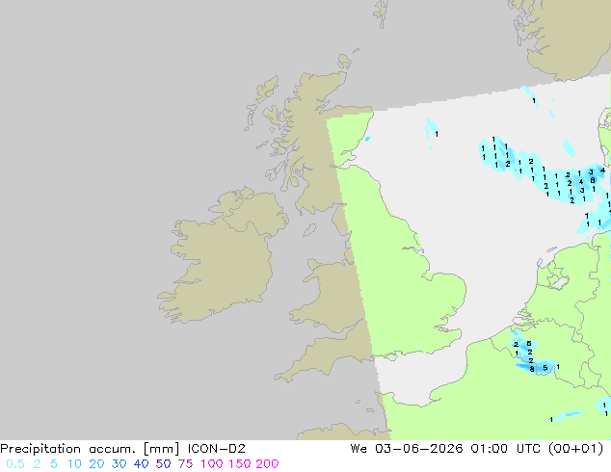Screen dimensions: 611x472
Task: Click the 0.5 legend value
Action: point(15,464)
